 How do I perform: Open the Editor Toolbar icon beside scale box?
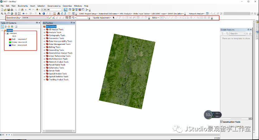(66, 10)
